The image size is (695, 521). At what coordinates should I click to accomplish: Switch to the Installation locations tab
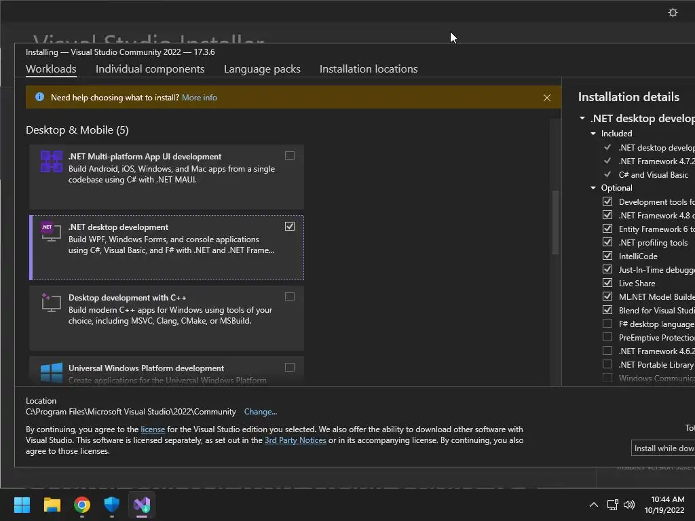[369, 69]
